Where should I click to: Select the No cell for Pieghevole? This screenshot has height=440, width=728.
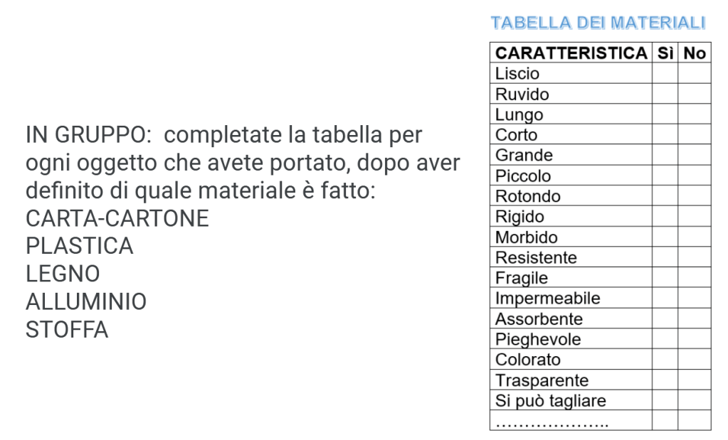pyautogui.click(x=694, y=339)
